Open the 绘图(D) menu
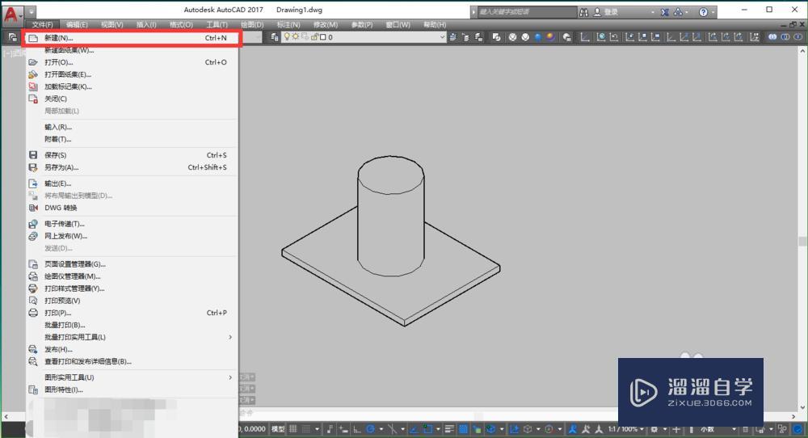The height and width of the screenshot is (438, 808). coord(252,25)
